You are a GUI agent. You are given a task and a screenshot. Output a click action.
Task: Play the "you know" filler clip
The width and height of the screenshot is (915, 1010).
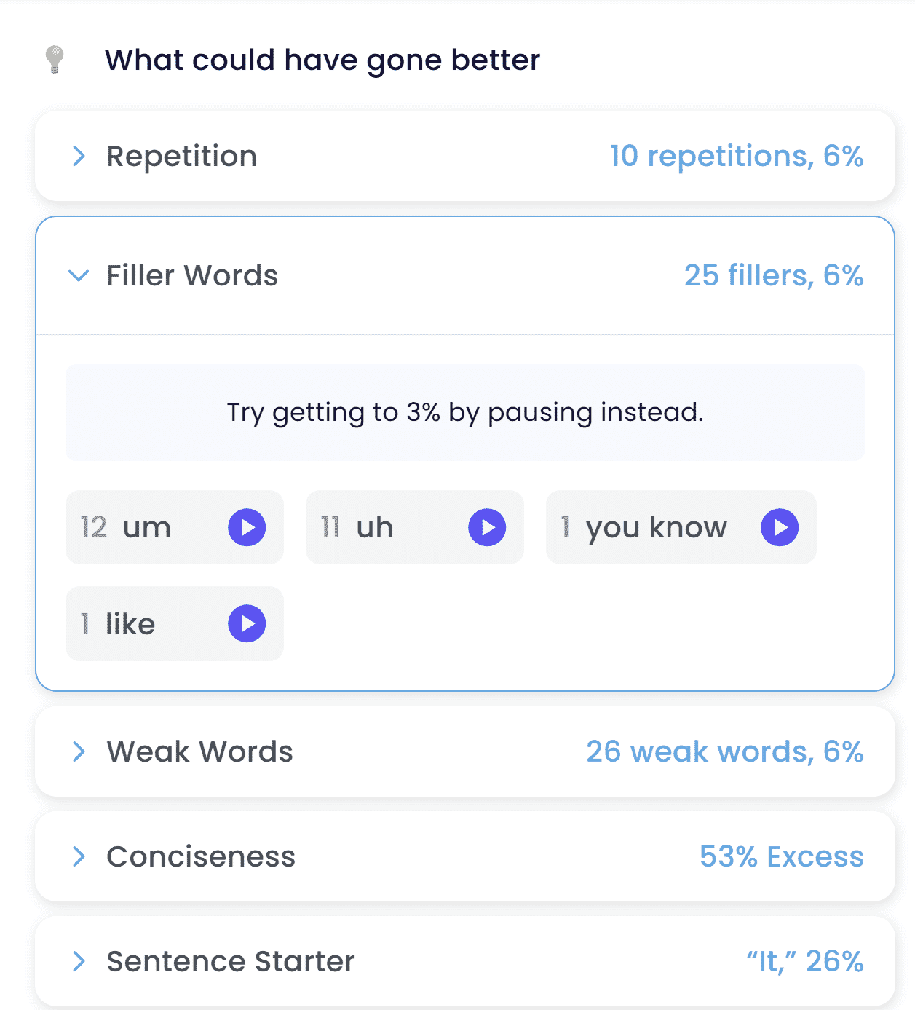pyautogui.click(x=780, y=528)
